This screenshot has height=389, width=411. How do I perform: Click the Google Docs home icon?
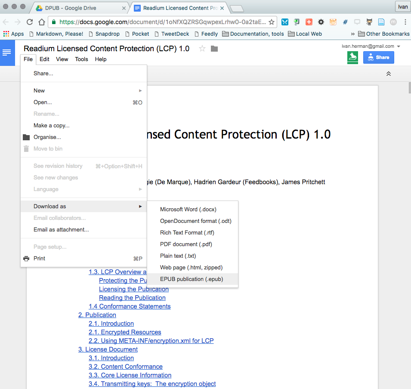click(x=7, y=52)
